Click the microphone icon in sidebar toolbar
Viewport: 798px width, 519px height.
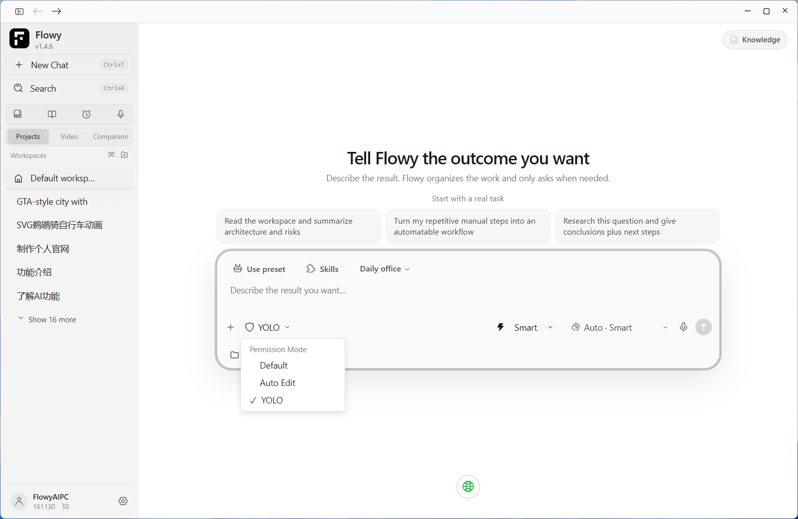(121, 115)
